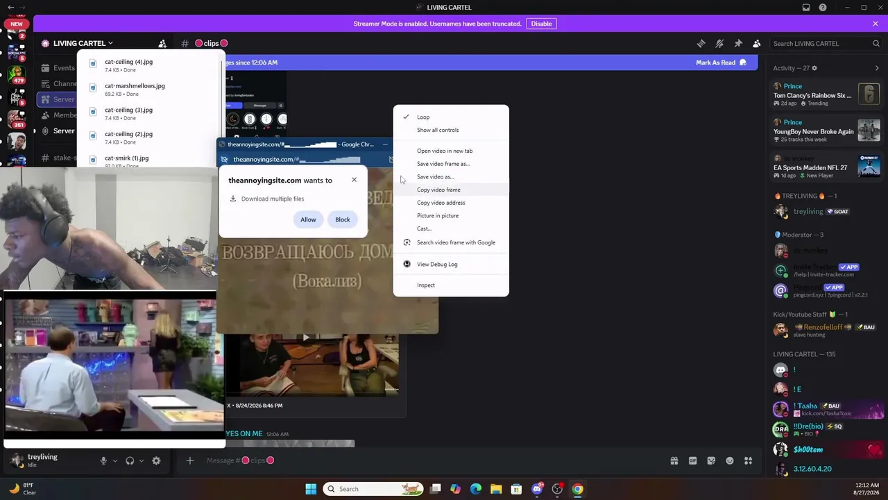Open the Threads icon in channel header
Viewport: 888px width, 500px height.
[701, 43]
